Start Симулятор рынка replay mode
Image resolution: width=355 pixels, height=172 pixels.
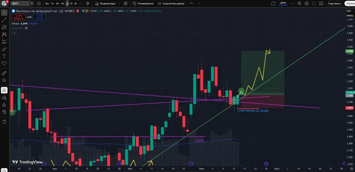171,4
